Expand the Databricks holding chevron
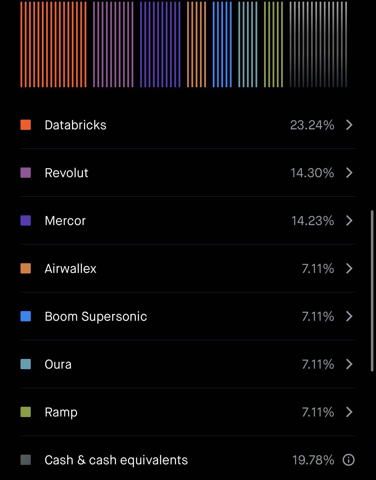Screen dimensions: 376x480 click(349, 125)
